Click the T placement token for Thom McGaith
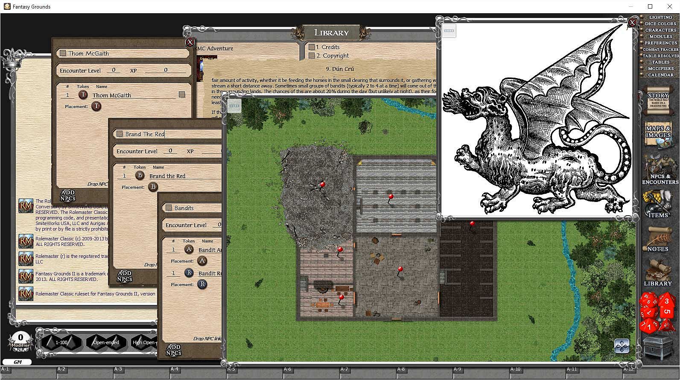Viewport: 680px width, 380px height. (96, 106)
